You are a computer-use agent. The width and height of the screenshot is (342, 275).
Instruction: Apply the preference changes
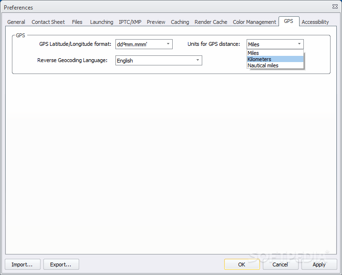(x=319, y=264)
